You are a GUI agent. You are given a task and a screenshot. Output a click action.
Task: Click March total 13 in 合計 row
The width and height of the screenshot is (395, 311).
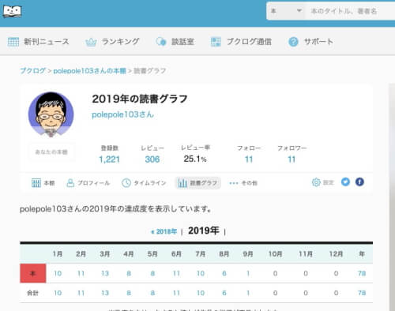[x=105, y=293]
